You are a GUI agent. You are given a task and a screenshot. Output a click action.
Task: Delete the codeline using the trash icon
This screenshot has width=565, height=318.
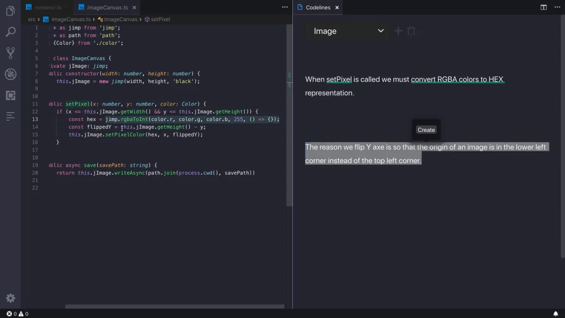411,31
